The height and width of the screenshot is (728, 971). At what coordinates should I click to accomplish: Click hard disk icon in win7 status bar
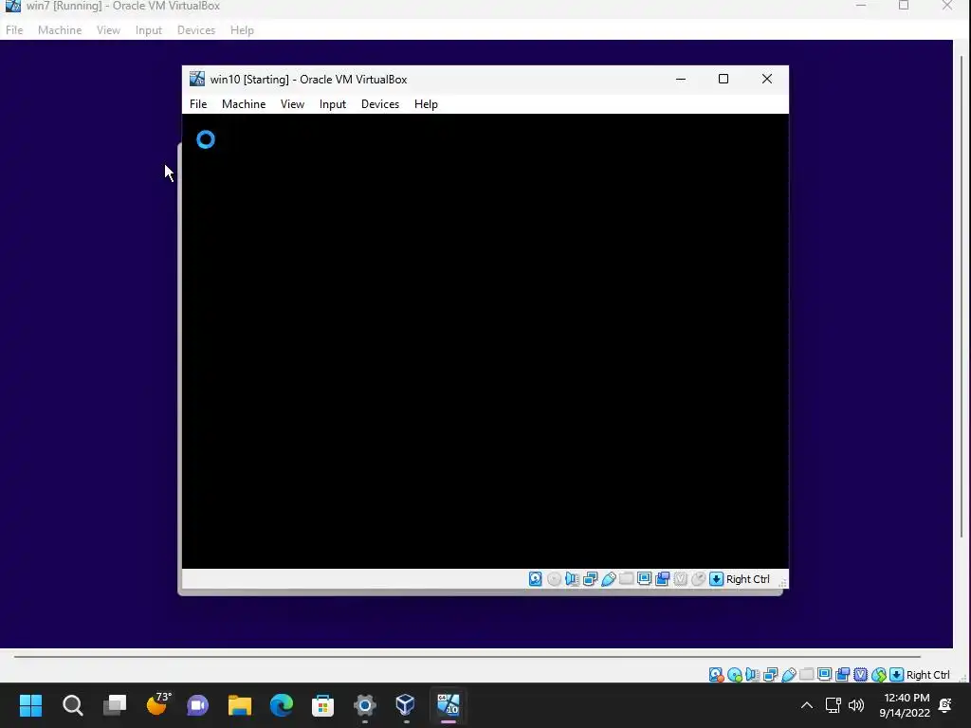716,675
